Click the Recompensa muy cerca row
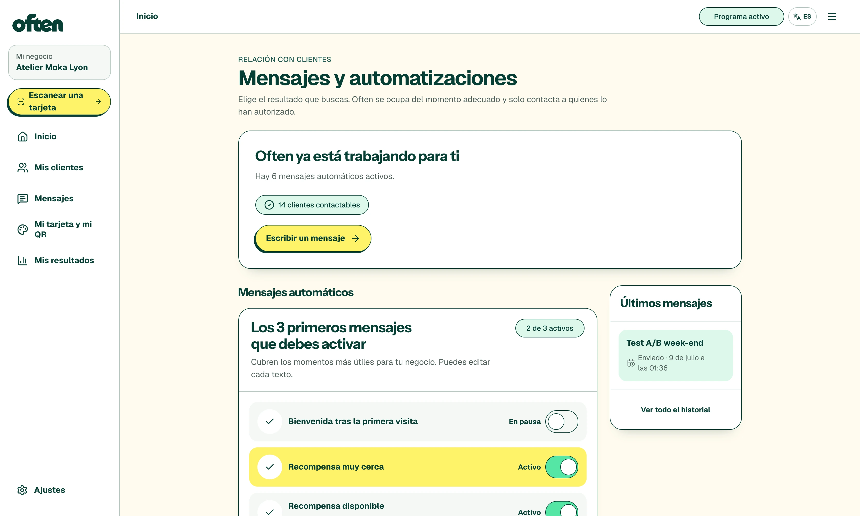Screen dimensions: 860x516 [417, 467]
